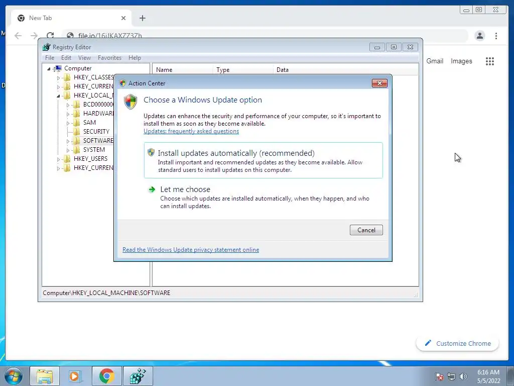Viewport: 514px width, 386px height.
Task: Click the SOFTWARE folder icon
Action: tap(76, 141)
